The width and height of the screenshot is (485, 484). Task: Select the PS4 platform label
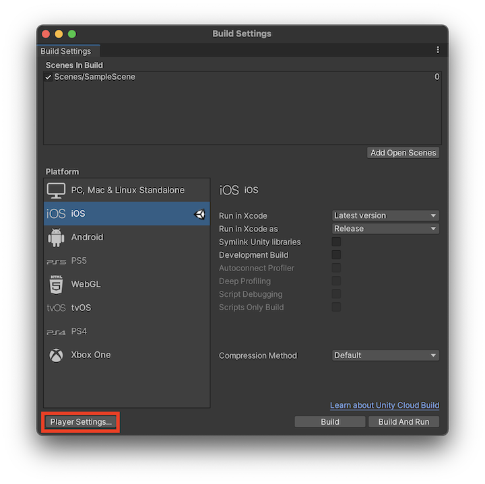pyautogui.click(x=79, y=331)
